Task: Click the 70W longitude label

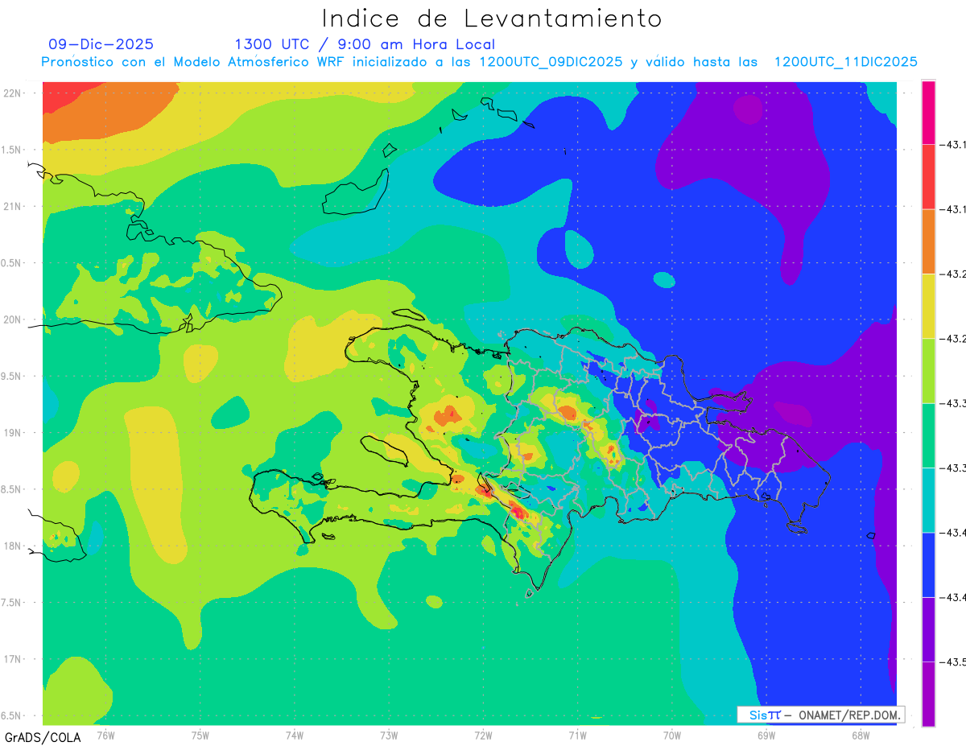Action: (x=671, y=735)
